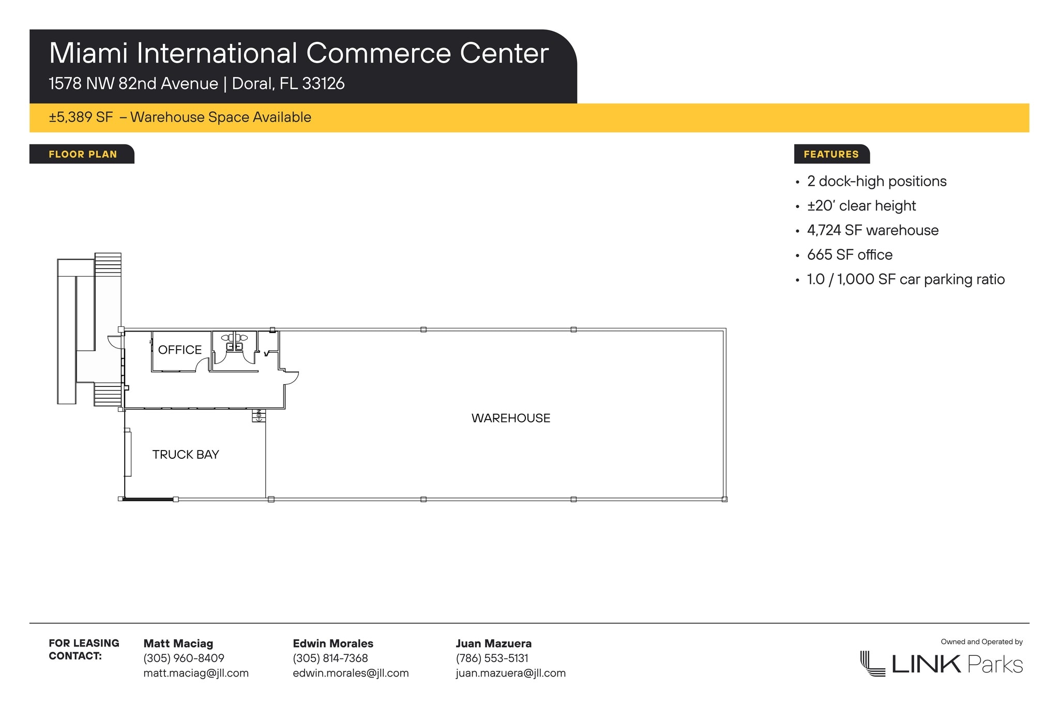
Task: Select the WAREHOUSE area on the floor plan
Action: click(x=511, y=418)
